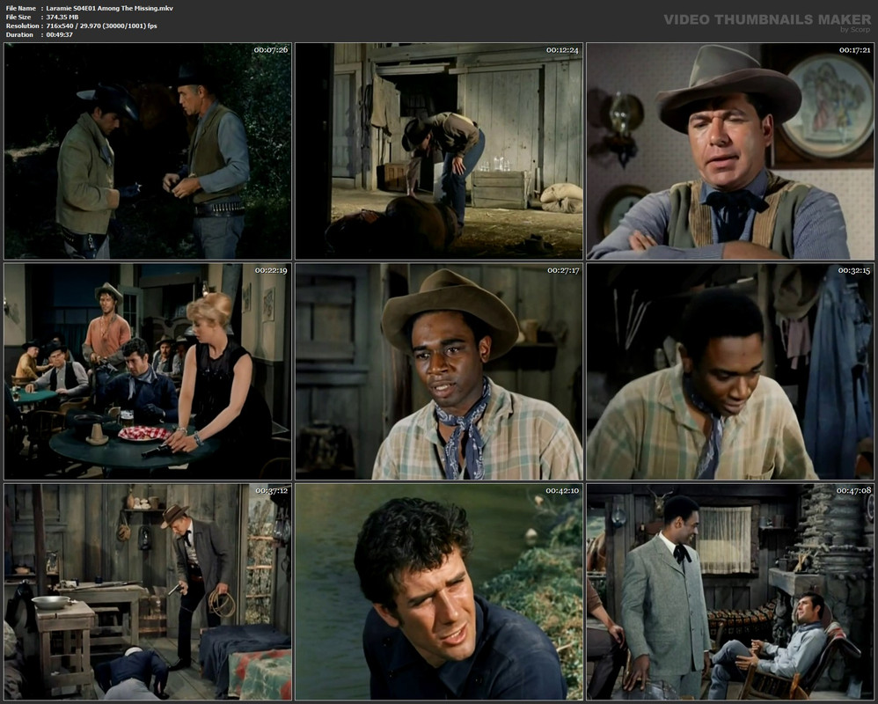Click the 'File Size' label
Image resolution: width=878 pixels, height=704 pixels.
pyautogui.click(x=18, y=17)
